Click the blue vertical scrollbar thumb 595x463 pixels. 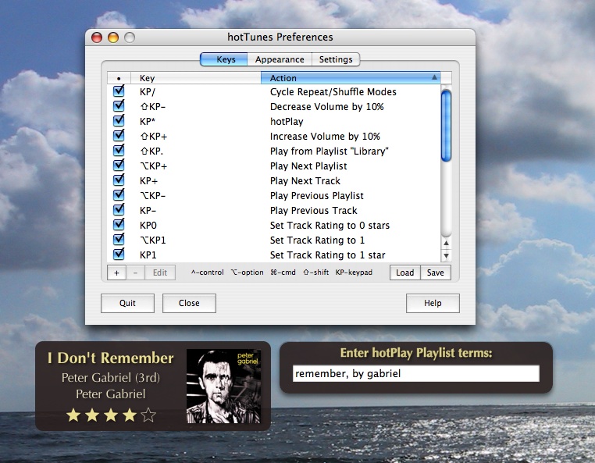click(447, 125)
